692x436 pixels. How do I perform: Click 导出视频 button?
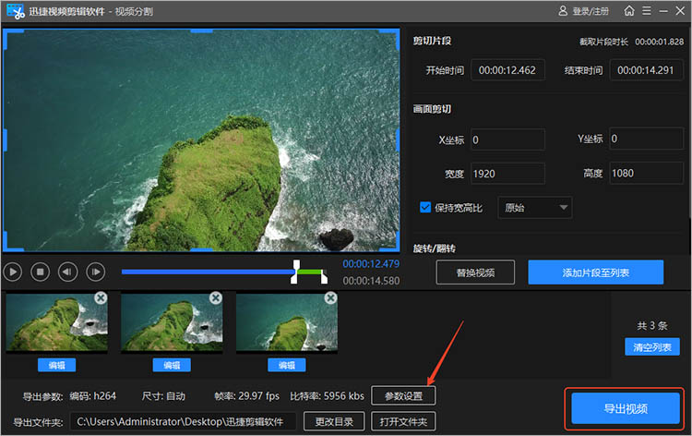click(x=626, y=408)
